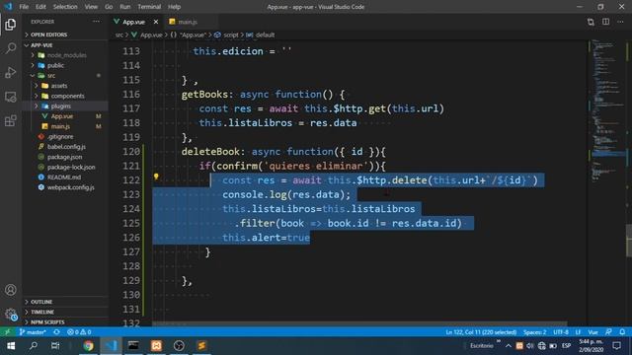Expand the NPM Scripts section
The image size is (632, 355).
click(x=65, y=322)
